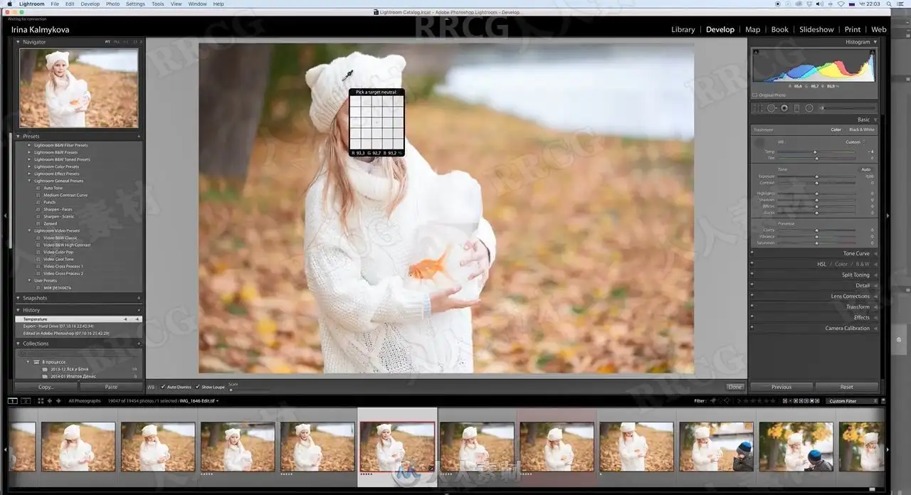Select the Crop Overlay tool
911x495 pixels.
tap(759, 108)
